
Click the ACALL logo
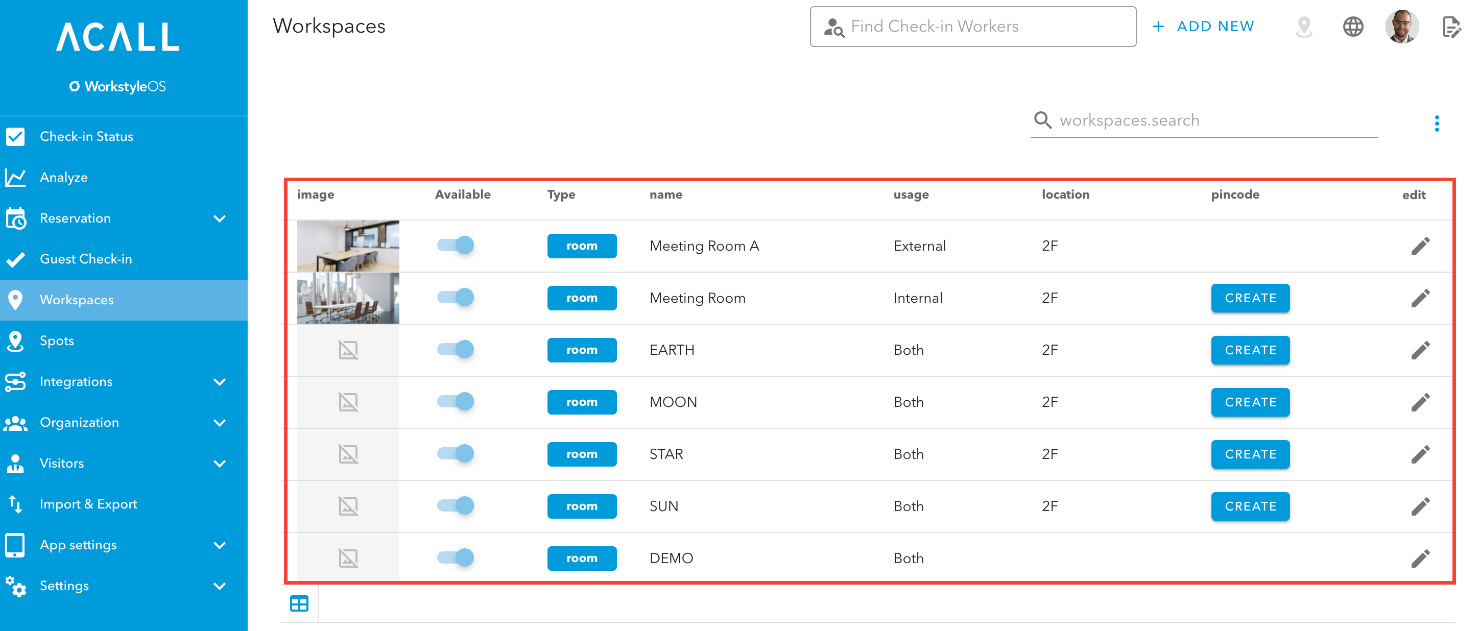[117, 37]
